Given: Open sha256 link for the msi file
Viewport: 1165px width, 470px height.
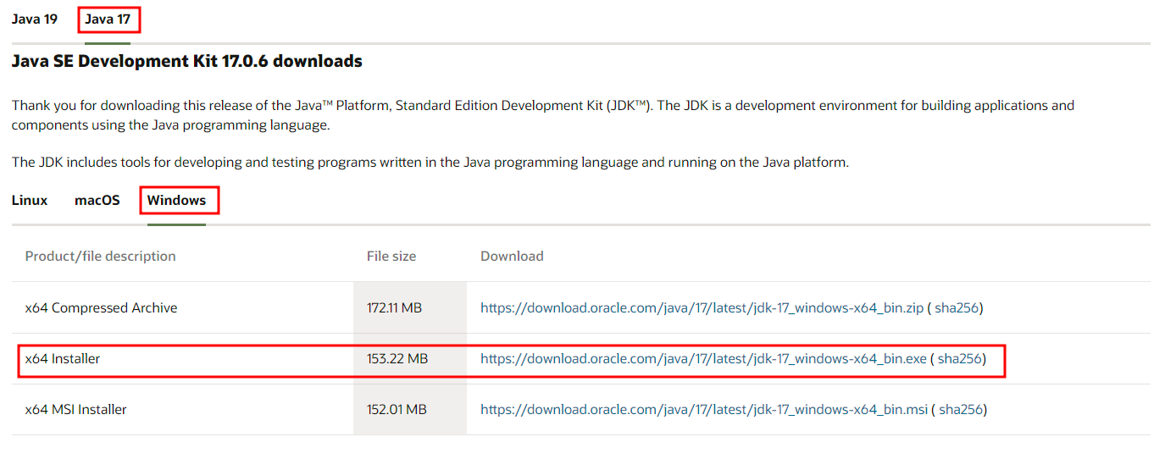Looking at the screenshot, I should (961, 410).
